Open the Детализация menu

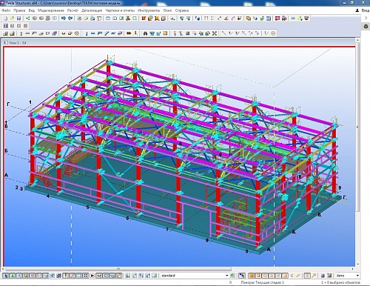click(92, 10)
